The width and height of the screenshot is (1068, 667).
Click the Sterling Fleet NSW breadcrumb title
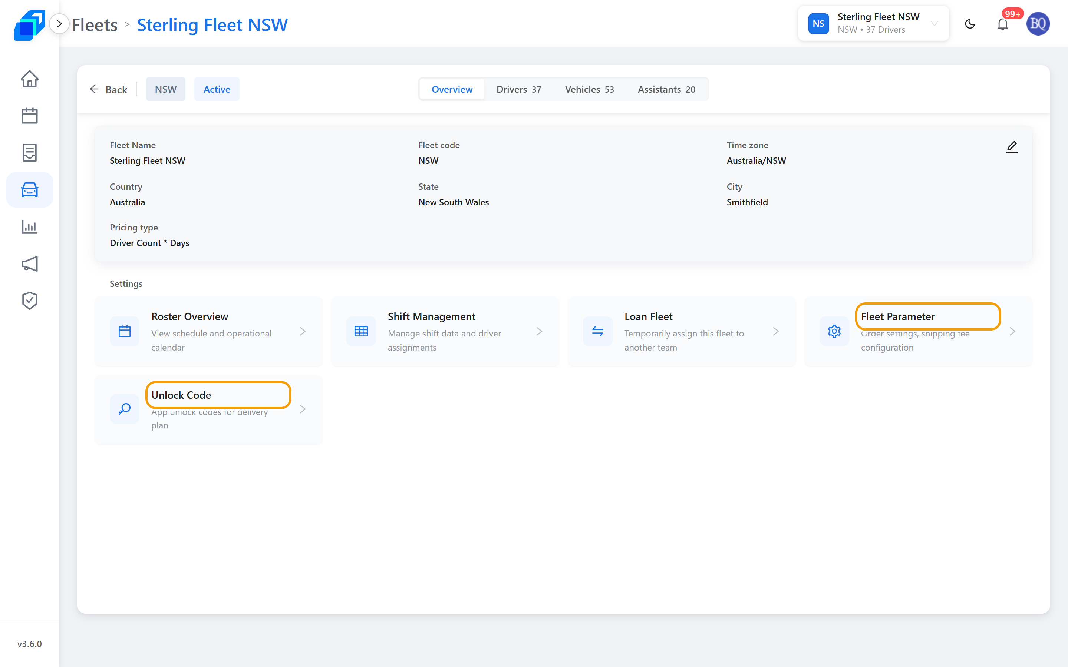(212, 25)
